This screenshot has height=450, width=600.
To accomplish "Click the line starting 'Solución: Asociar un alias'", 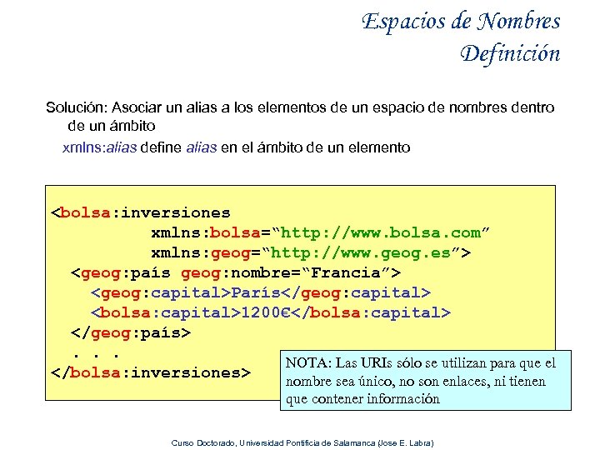I will click(300, 107).
